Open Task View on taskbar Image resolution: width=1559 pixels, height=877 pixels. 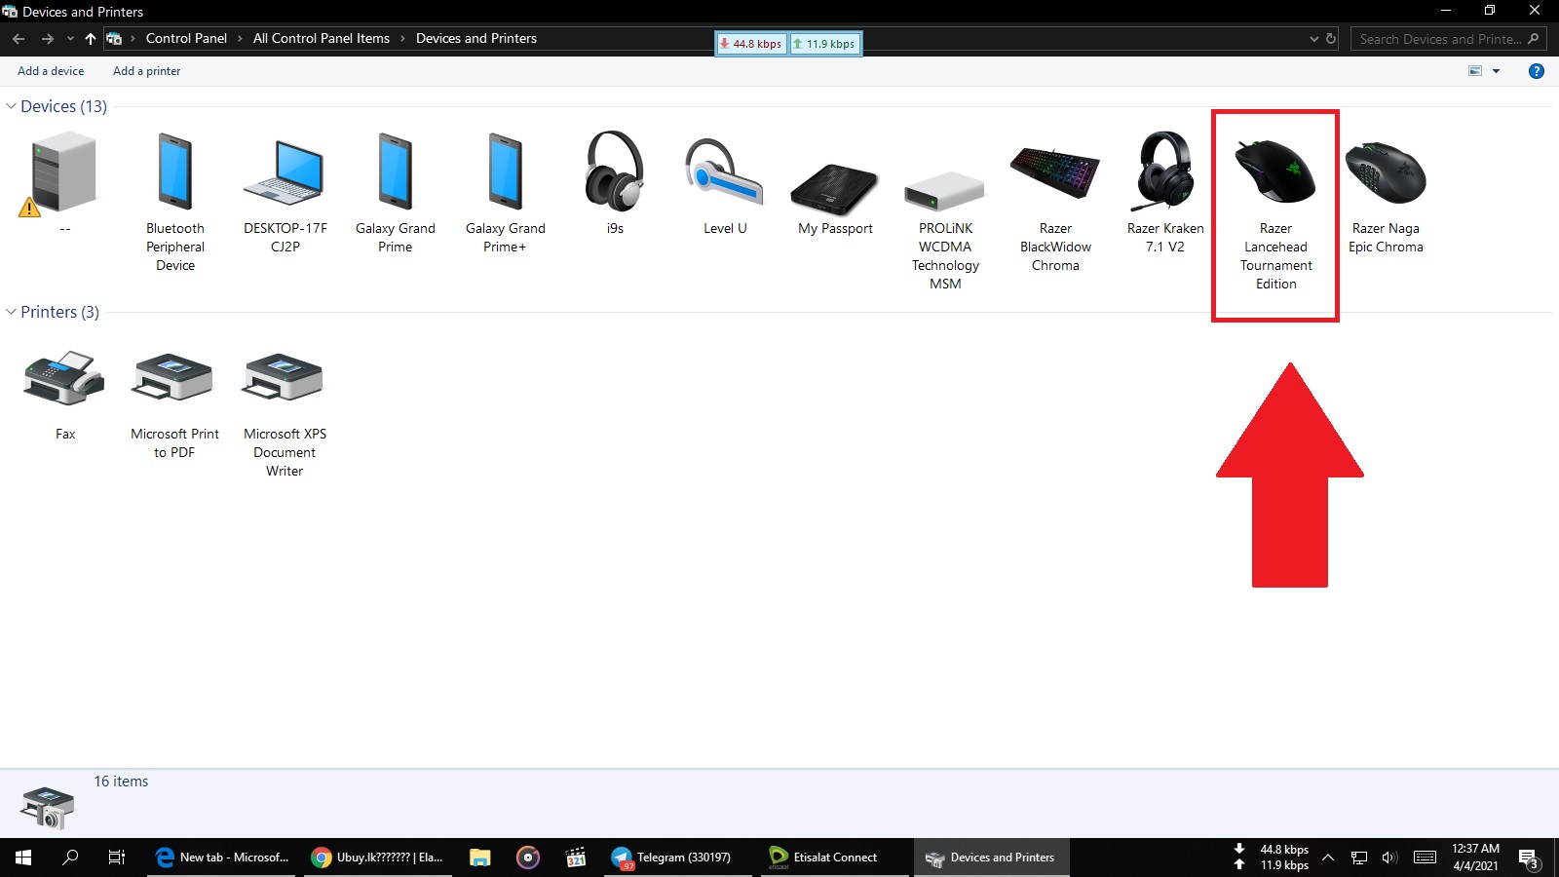click(116, 858)
